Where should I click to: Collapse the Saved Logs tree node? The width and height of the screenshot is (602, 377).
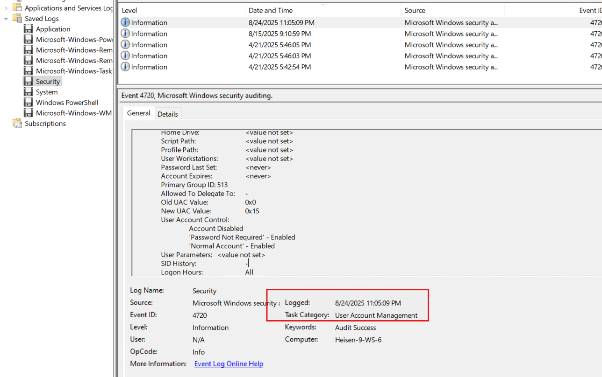(x=6, y=19)
